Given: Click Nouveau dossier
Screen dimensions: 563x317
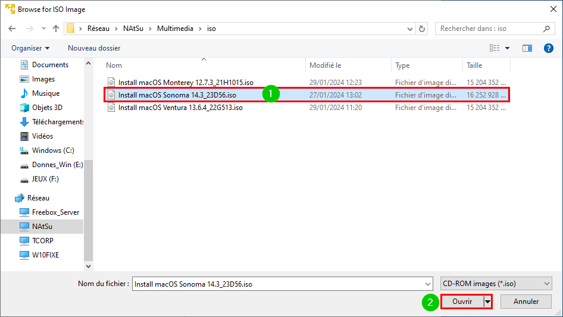Looking at the screenshot, I should pyautogui.click(x=94, y=48).
